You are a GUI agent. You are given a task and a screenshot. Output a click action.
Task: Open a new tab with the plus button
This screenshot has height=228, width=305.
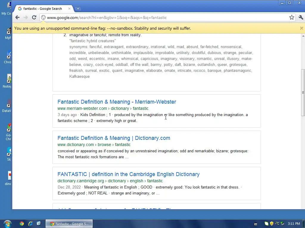pos(78,9)
